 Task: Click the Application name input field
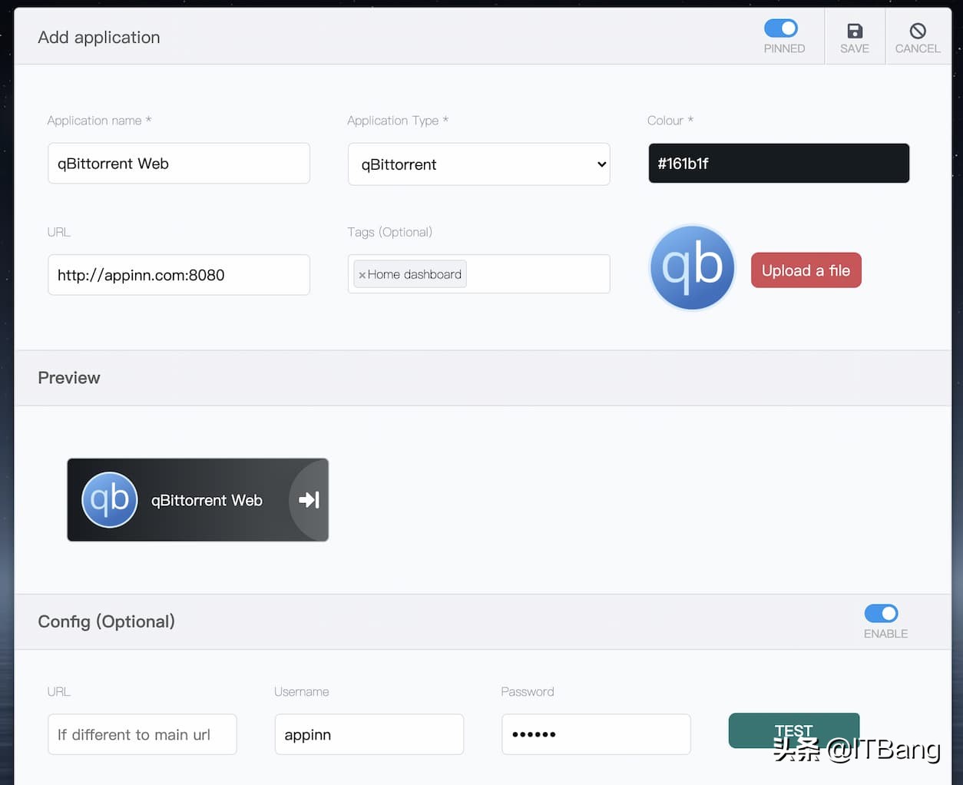(x=179, y=164)
